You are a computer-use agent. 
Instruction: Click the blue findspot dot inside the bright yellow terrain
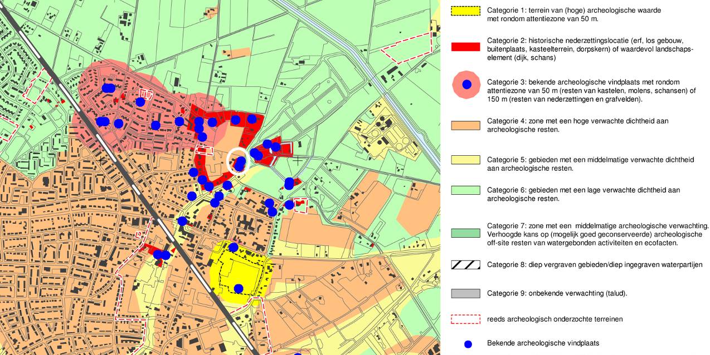pos(239,288)
